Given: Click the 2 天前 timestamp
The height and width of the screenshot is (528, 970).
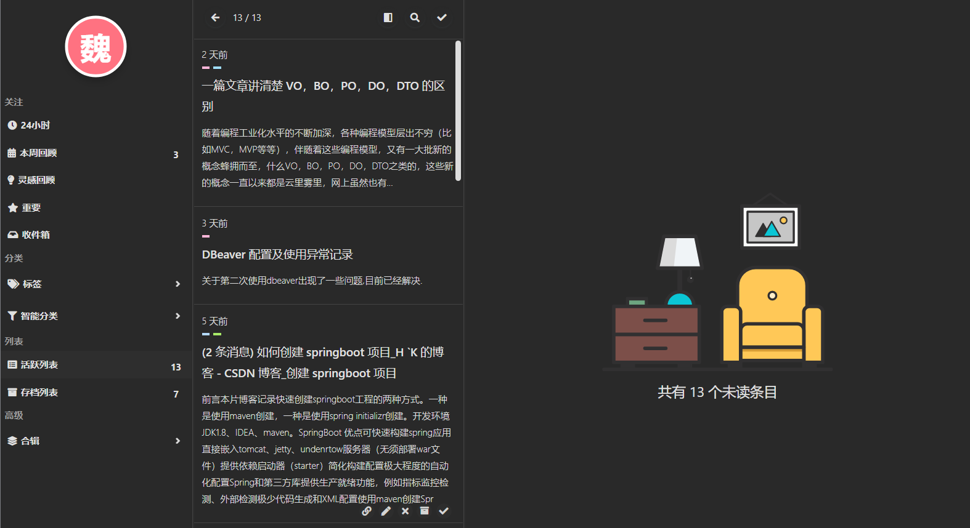Looking at the screenshot, I should click(214, 55).
